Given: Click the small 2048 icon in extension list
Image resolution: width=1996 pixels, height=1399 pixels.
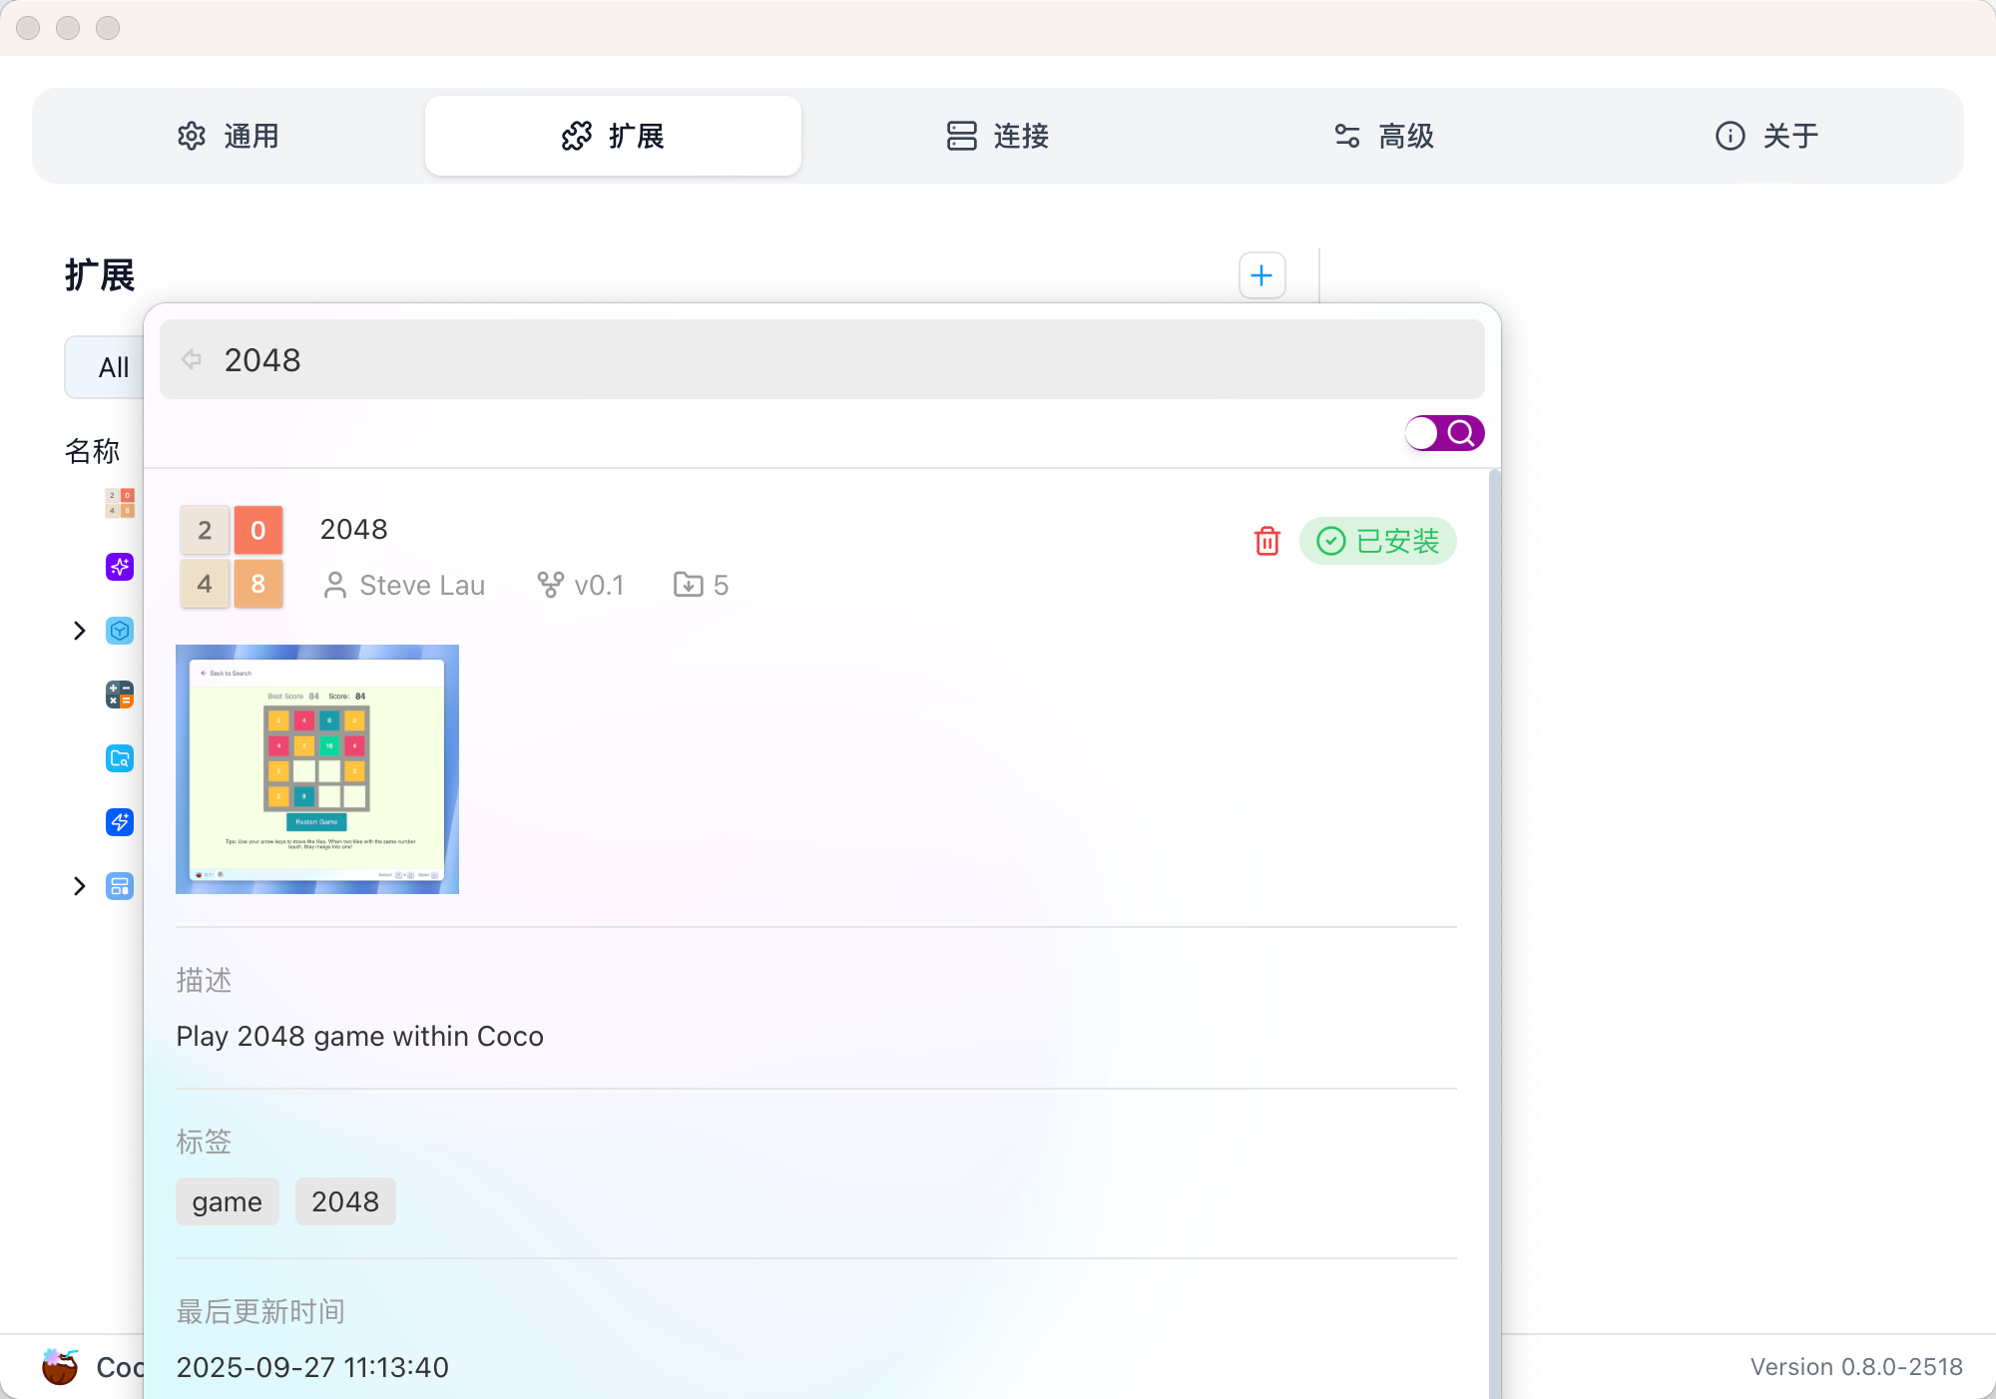Looking at the screenshot, I should 120,503.
